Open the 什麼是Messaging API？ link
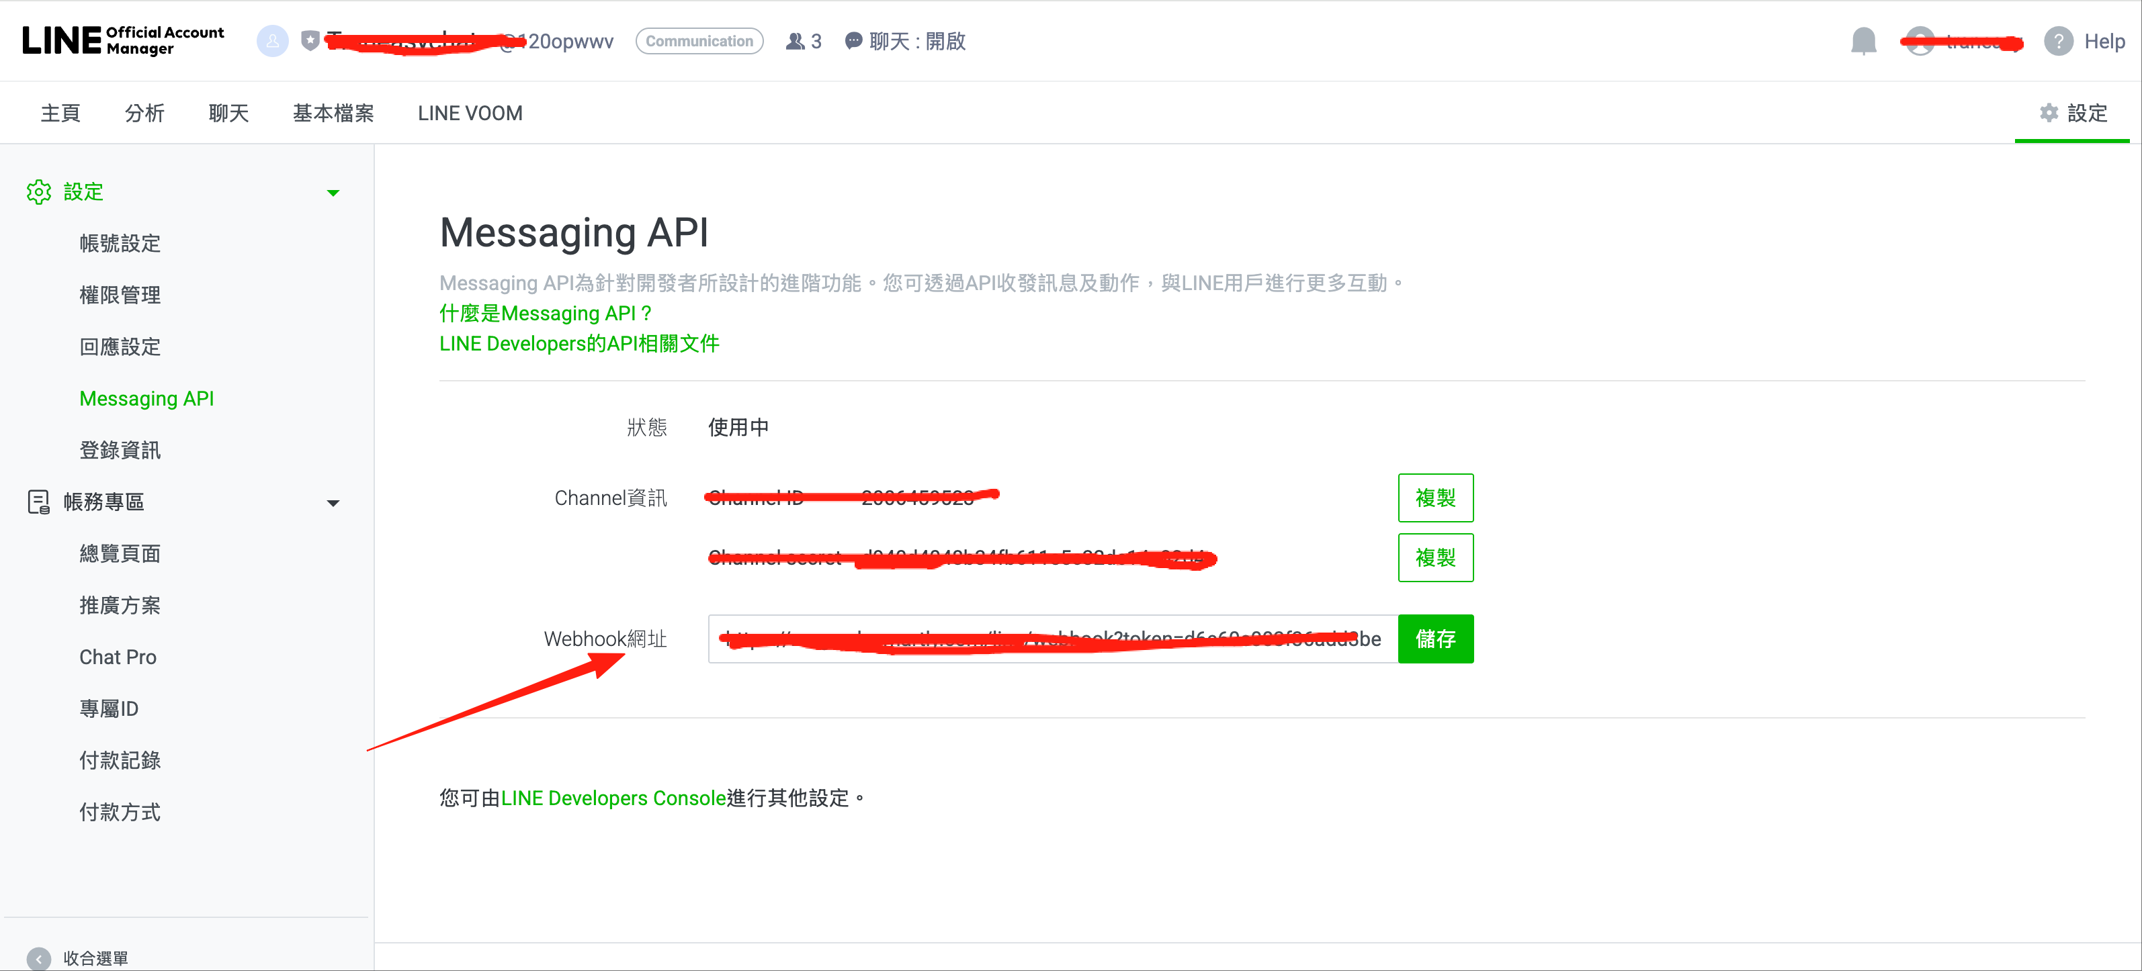This screenshot has height=971, width=2142. (x=545, y=314)
